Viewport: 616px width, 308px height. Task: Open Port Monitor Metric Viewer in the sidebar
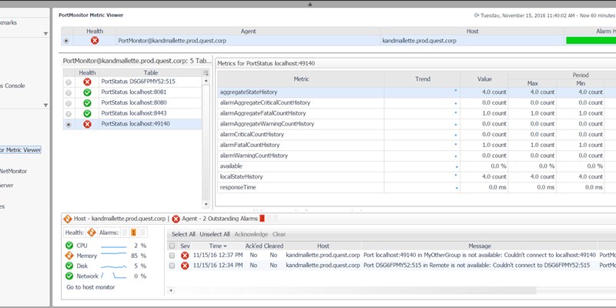(21, 150)
